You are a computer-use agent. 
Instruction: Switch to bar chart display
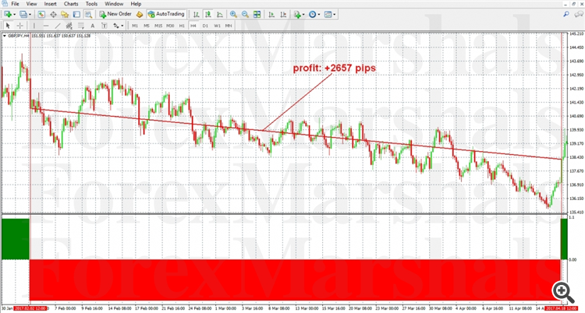click(x=197, y=15)
